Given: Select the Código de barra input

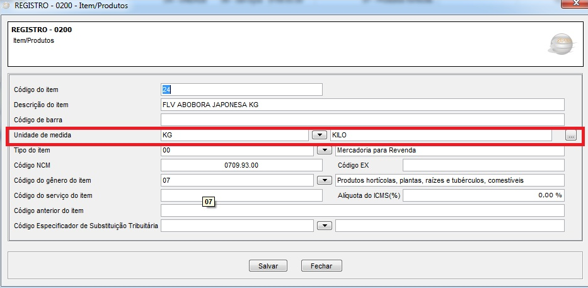Looking at the screenshot, I should click(362, 120).
